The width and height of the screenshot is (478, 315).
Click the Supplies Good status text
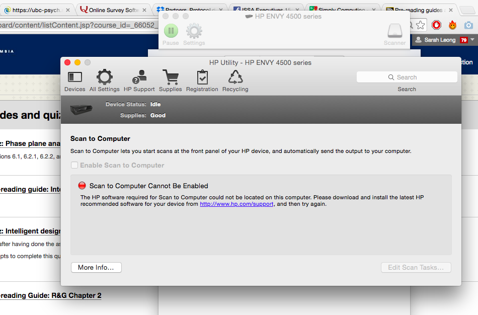pyautogui.click(x=143, y=115)
